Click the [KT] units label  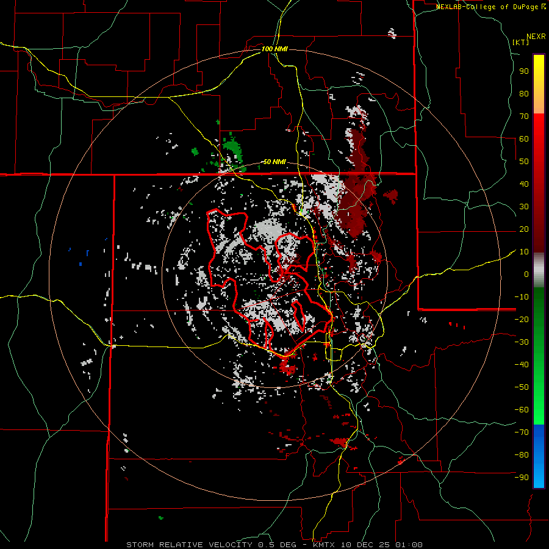click(520, 42)
